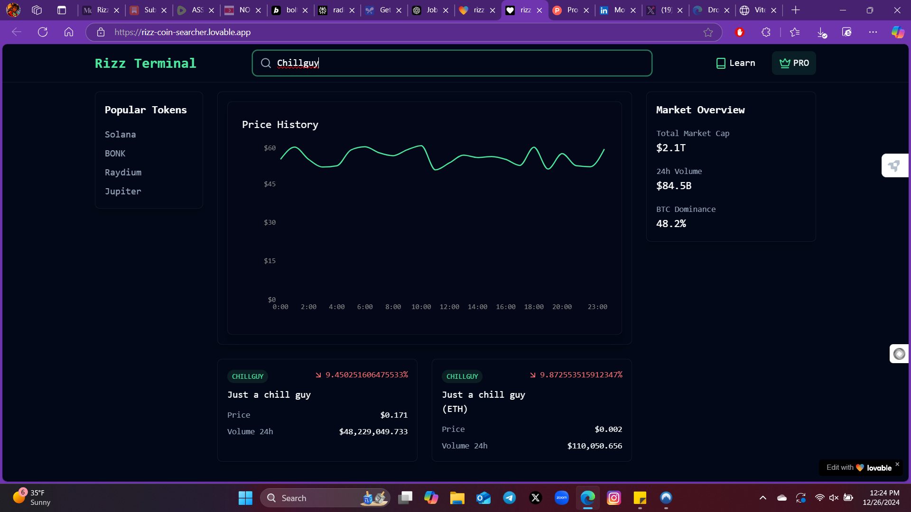Open Zoom from the taskbar
911x512 pixels.
pos(562,498)
